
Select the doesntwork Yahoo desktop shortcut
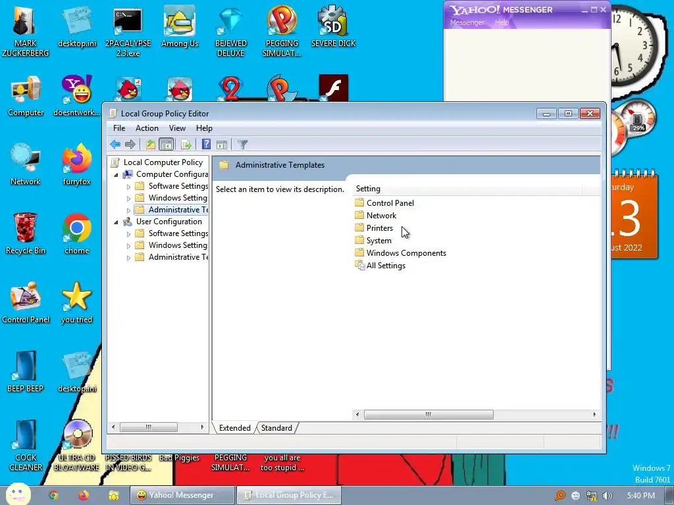[76, 96]
